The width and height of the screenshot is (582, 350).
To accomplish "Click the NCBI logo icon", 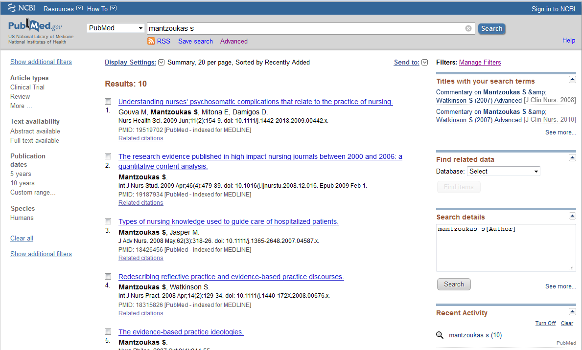I will coord(22,8).
